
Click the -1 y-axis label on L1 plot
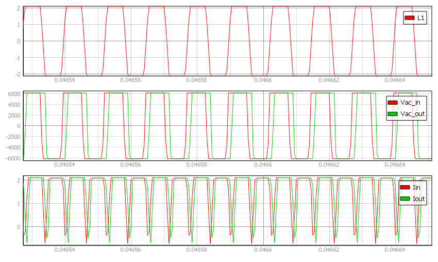click(x=17, y=58)
